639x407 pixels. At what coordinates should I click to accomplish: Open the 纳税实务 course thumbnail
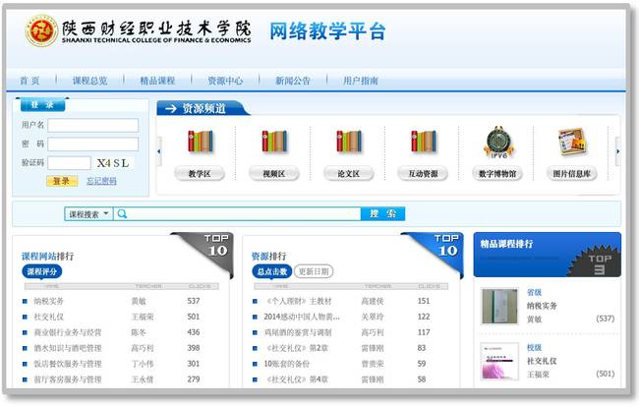tap(499, 306)
